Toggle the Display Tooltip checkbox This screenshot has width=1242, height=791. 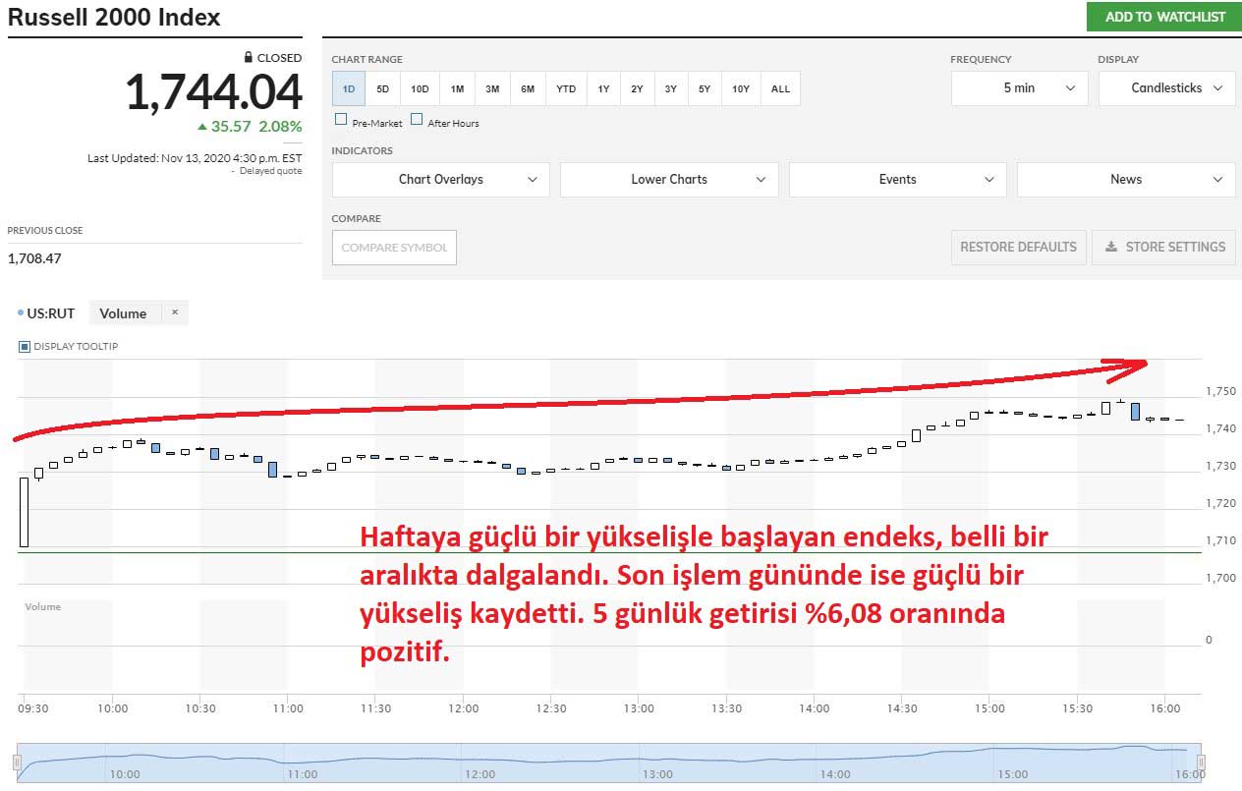tap(25, 347)
